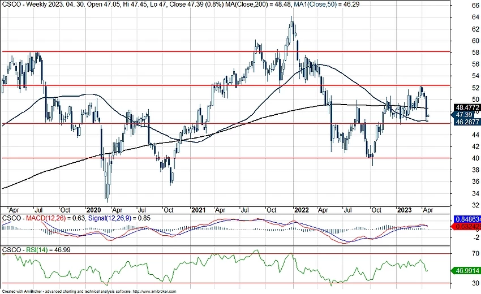The width and height of the screenshot is (481, 294).
Task: Click the 34 label on the price axis
Action: (x=476, y=193)
